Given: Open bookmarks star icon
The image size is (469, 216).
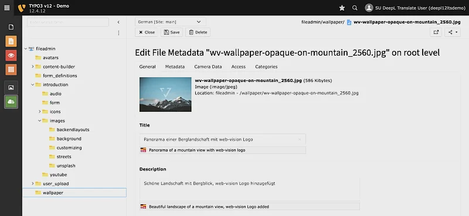Looking at the screenshot, I should point(342,8).
